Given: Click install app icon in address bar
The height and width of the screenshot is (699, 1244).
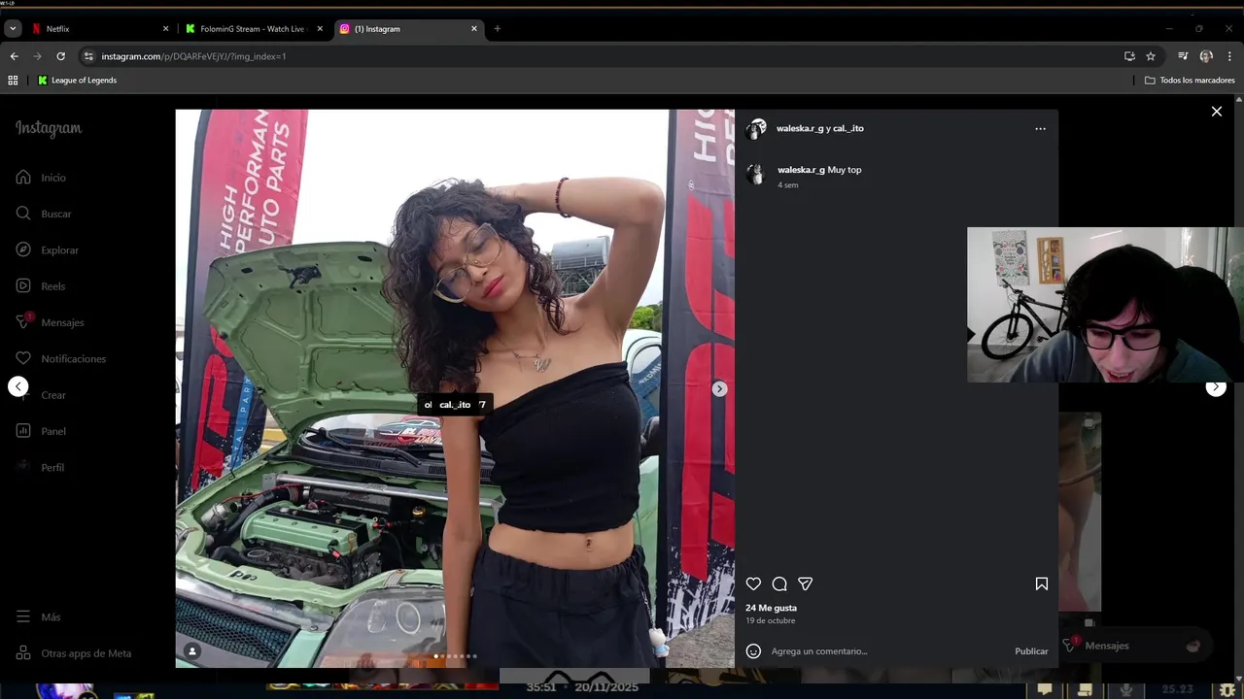Looking at the screenshot, I should click(1129, 56).
